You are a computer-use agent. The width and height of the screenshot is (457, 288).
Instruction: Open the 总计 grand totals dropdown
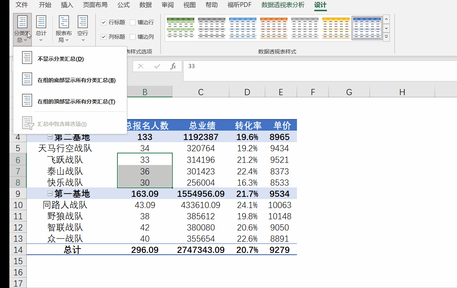pos(41,30)
